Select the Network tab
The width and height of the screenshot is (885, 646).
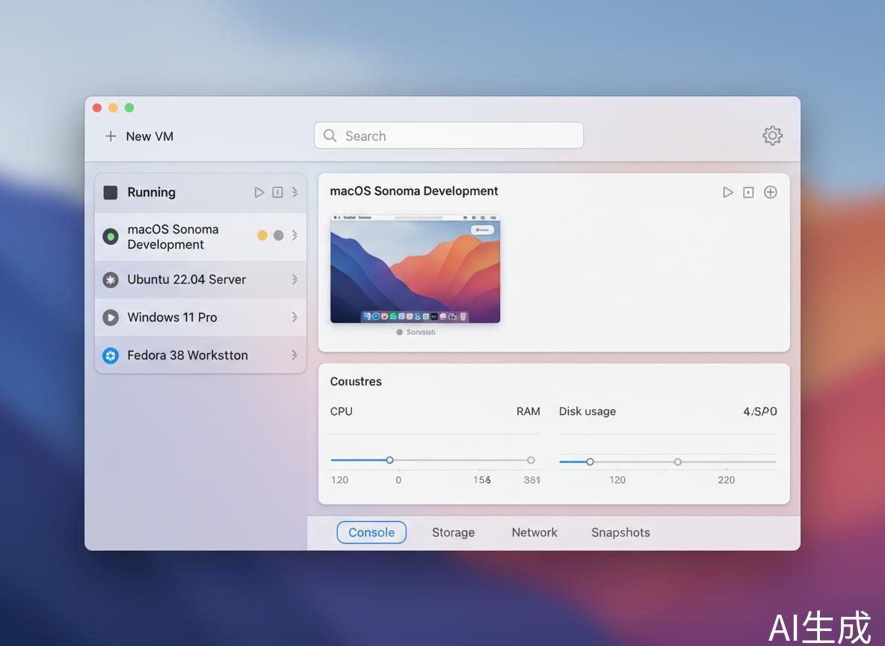click(x=534, y=532)
